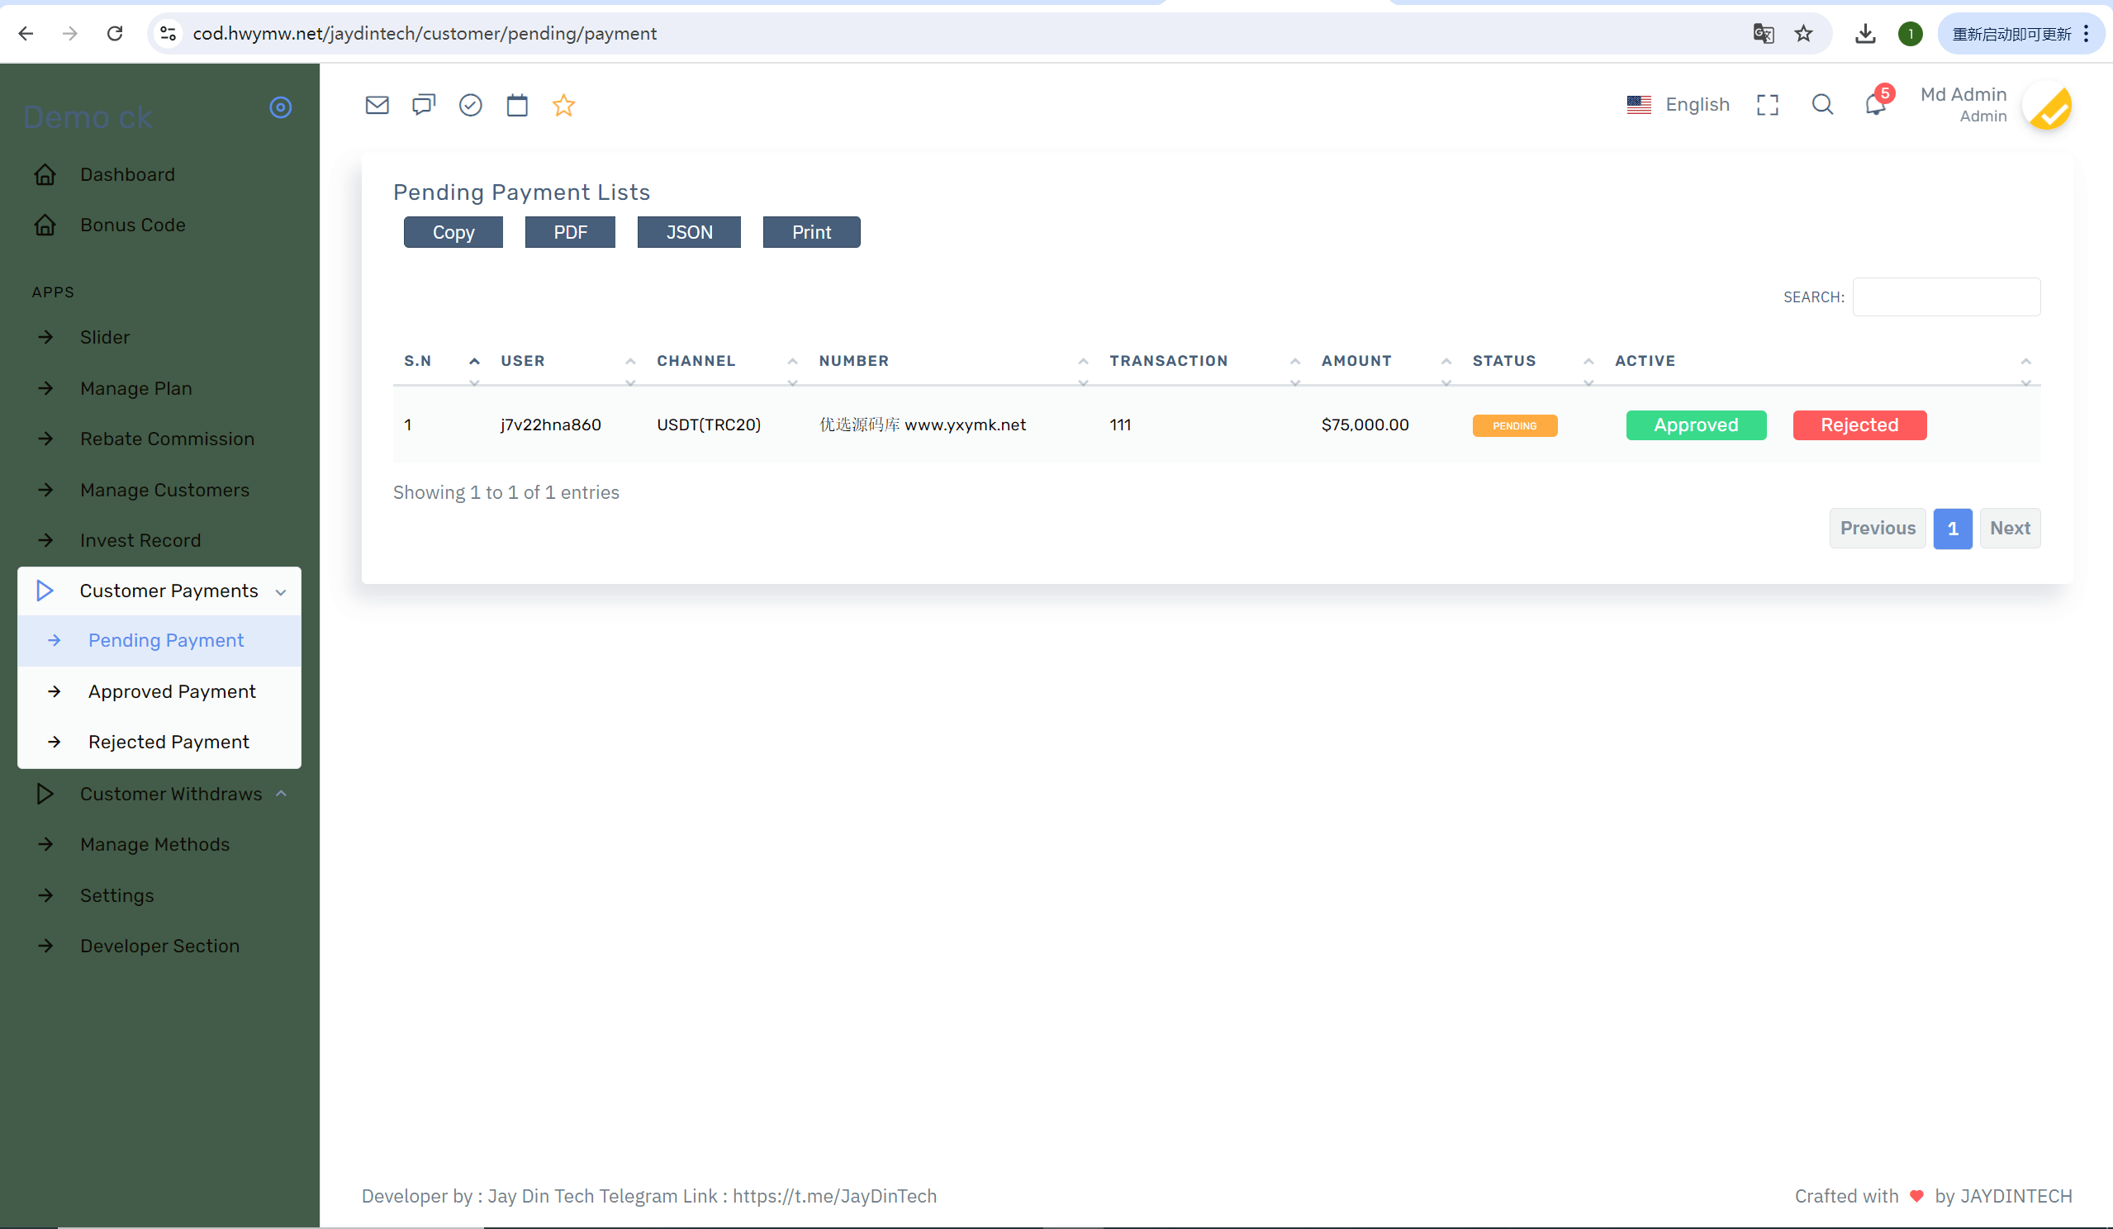This screenshot has width=2113, height=1229.
Task: Open the notifications bell with 5 badge
Action: 1876,104
